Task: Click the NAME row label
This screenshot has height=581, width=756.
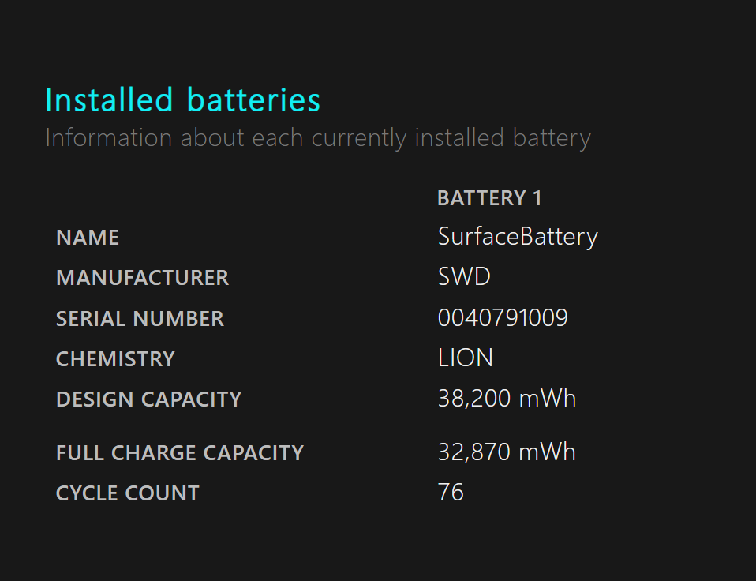Action: pos(88,238)
